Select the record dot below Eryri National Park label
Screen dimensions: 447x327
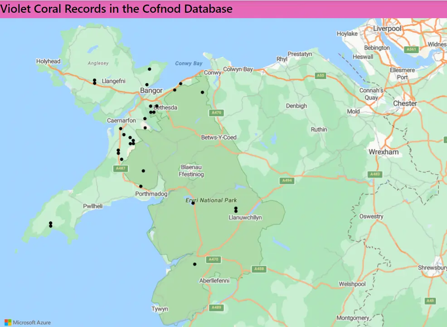click(193, 203)
